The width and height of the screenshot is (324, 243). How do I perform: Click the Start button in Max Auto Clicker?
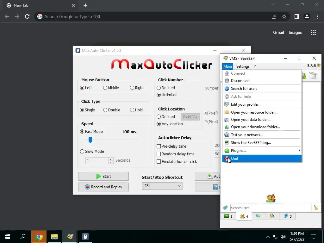point(103,176)
